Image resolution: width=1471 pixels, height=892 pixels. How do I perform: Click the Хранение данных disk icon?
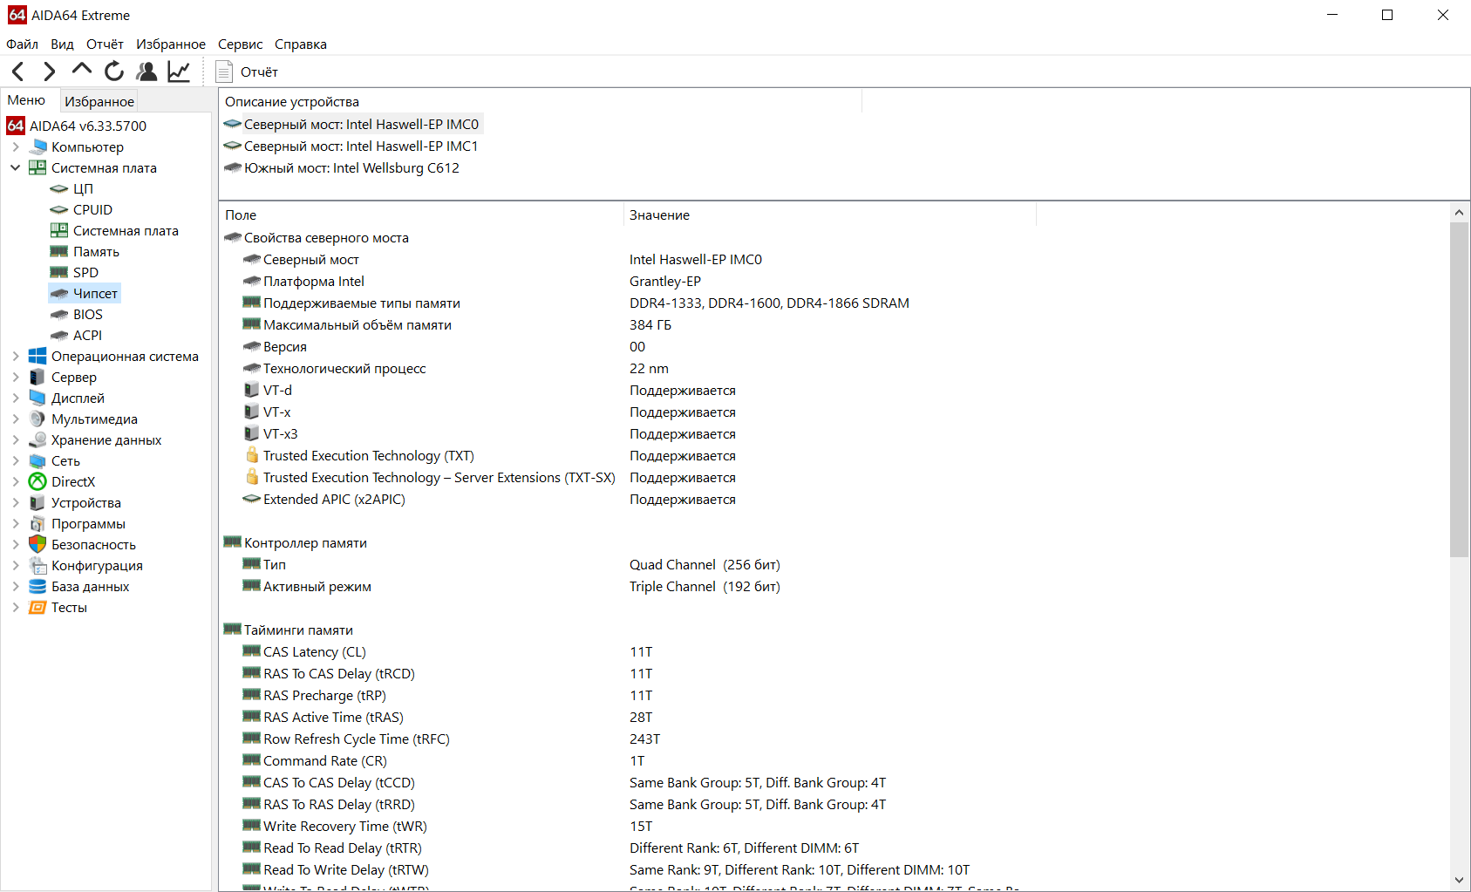(x=37, y=440)
